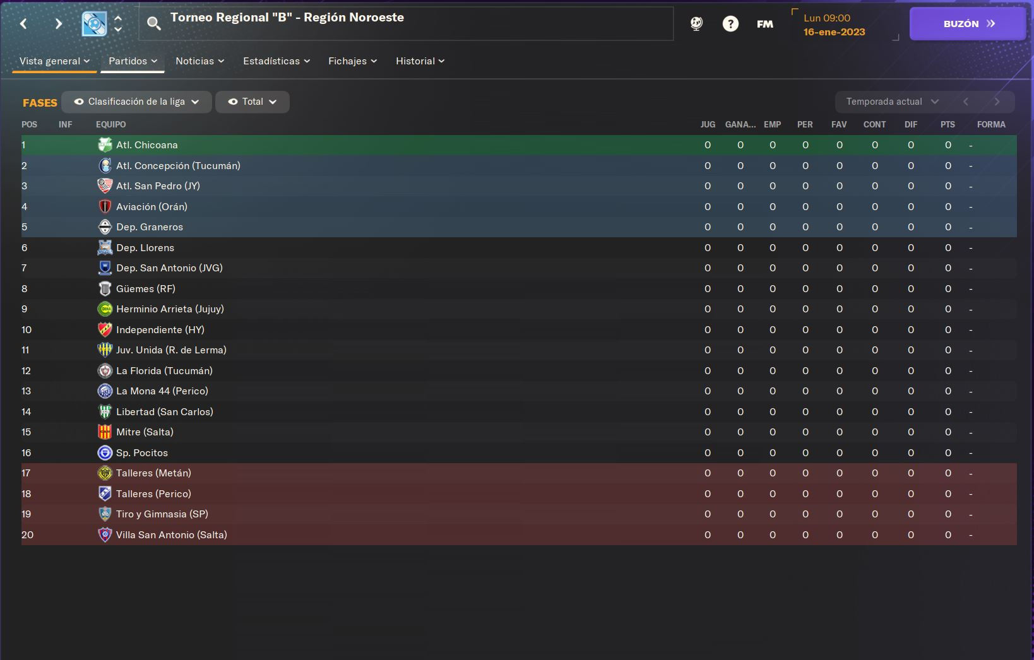Toggle the eye icon on Total view

click(233, 102)
